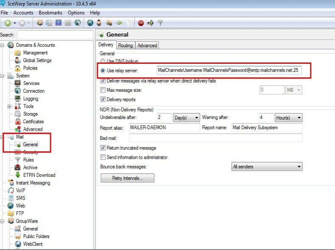This screenshot has width=335, height=250.
Task: Click the Search input field
Action: point(55,35)
